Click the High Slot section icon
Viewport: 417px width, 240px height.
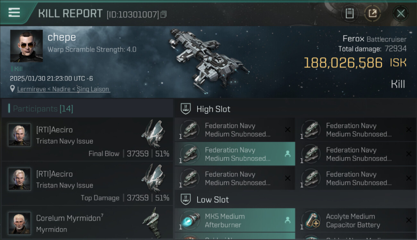pos(185,109)
